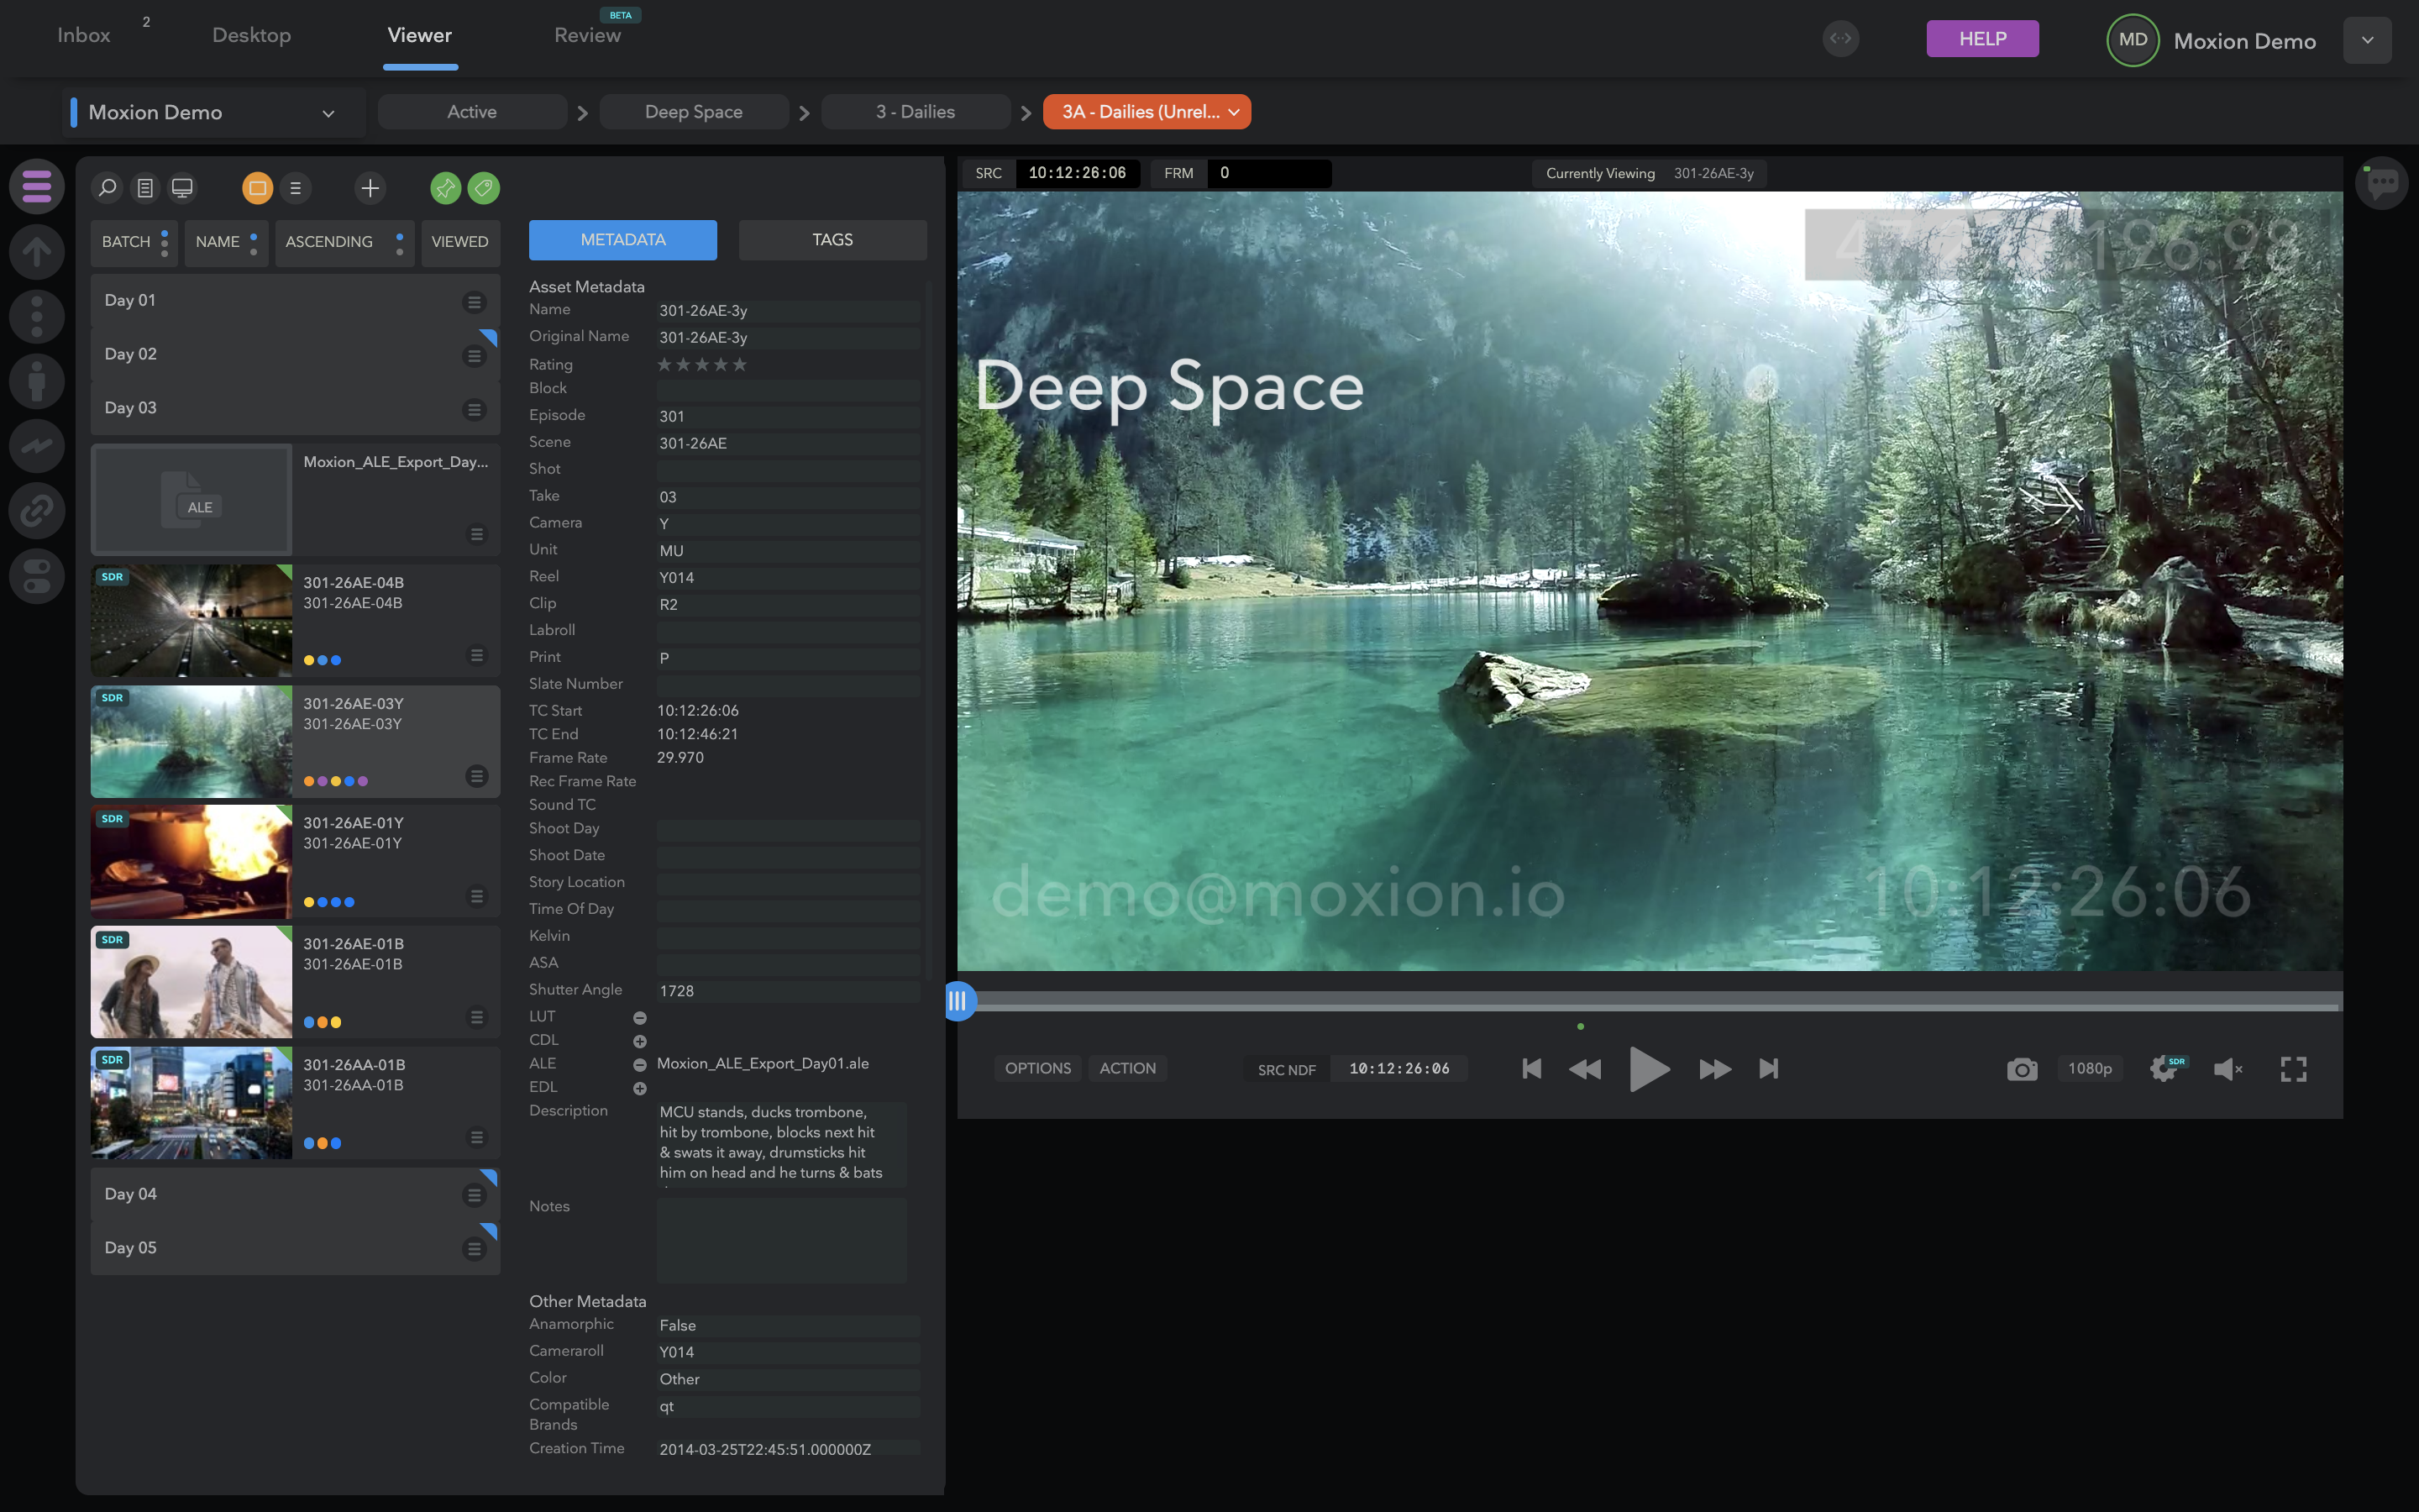Click the snapshot camera icon
Screen dimensions: 2419x1512
[2021, 1069]
